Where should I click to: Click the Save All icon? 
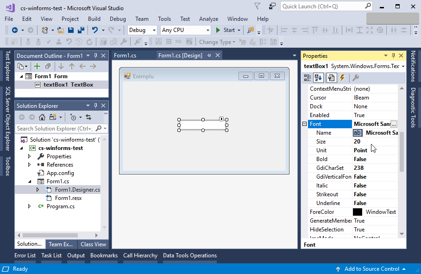coord(81,30)
